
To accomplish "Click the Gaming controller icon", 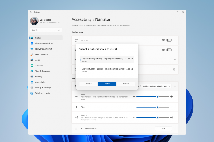I will [x=32, y=76].
